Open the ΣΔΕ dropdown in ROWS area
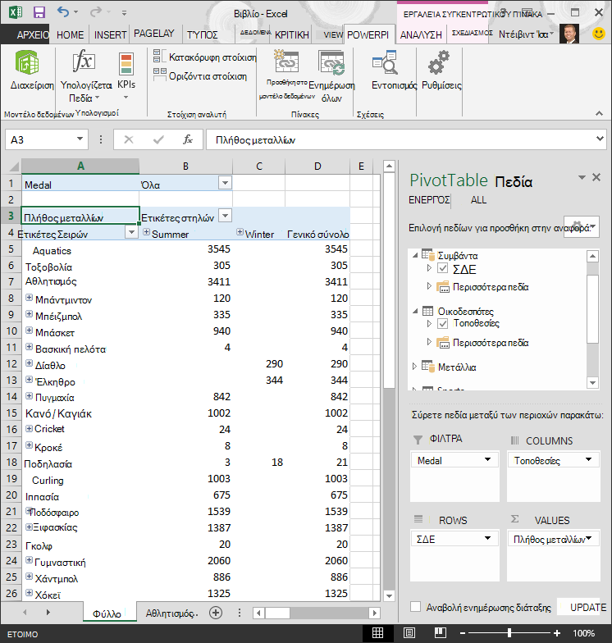 487,538
